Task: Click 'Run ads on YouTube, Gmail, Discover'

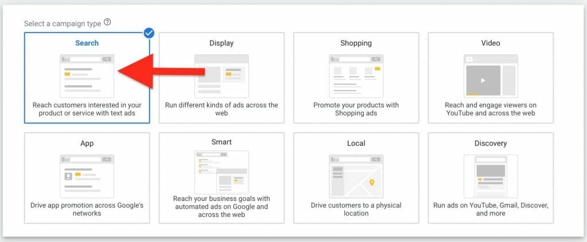Action: [x=491, y=209]
